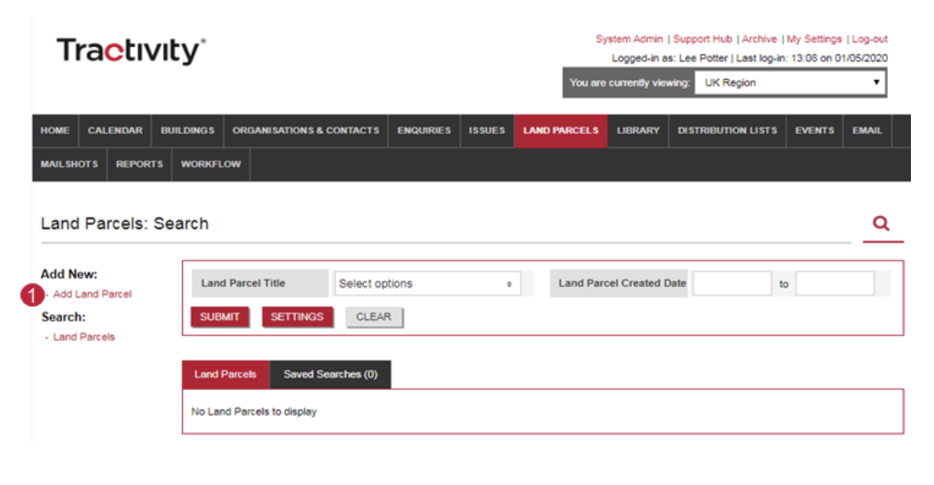Click the Submit button

[219, 317]
